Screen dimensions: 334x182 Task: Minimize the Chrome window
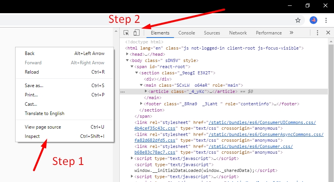tap(290, 5)
